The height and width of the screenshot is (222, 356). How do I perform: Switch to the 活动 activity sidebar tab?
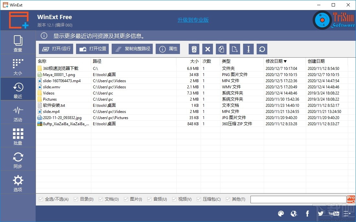tap(18, 112)
